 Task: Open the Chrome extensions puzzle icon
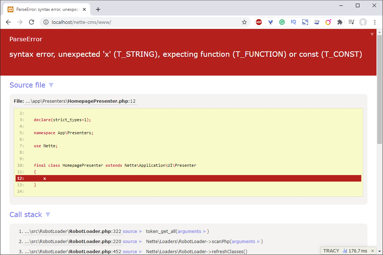click(x=340, y=22)
